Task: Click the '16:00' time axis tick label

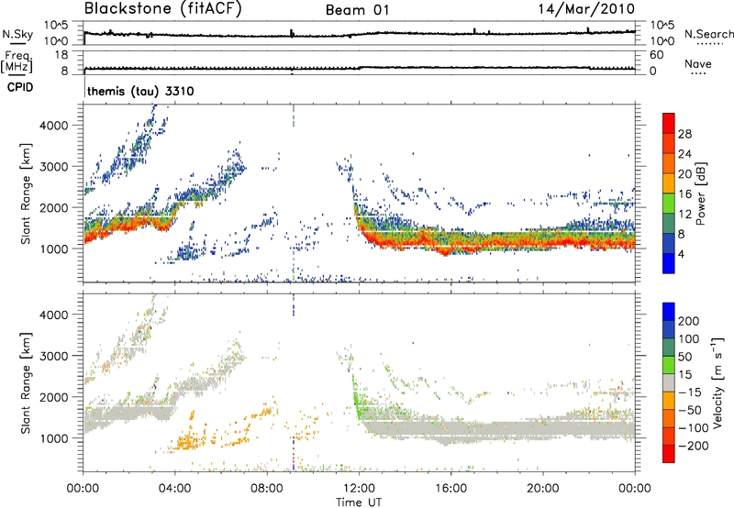Action: pyautogui.click(x=450, y=489)
